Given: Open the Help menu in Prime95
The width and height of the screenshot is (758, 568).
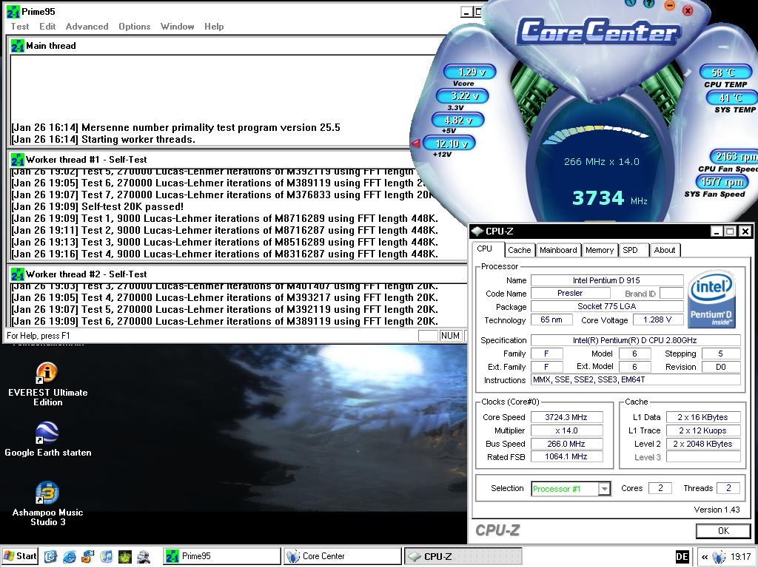Looking at the screenshot, I should (214, 27).
